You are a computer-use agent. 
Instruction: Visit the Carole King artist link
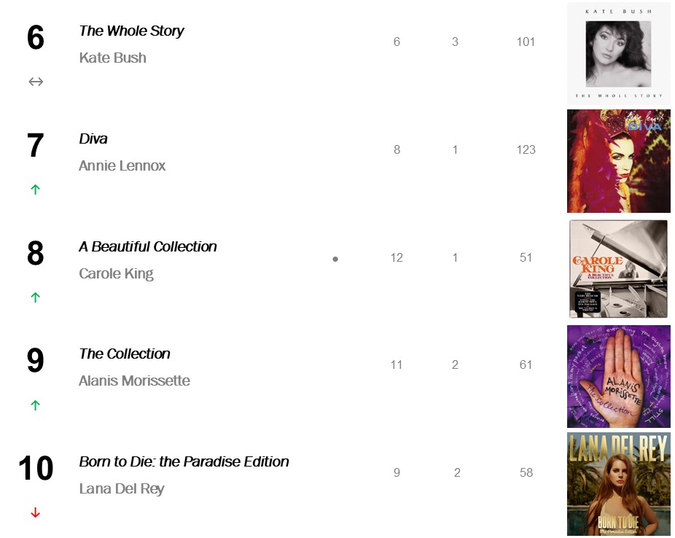click(116, 273)
